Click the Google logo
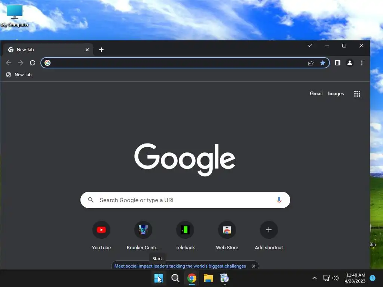This screenshot has width=383, height=287. click(x=185, y=159)
